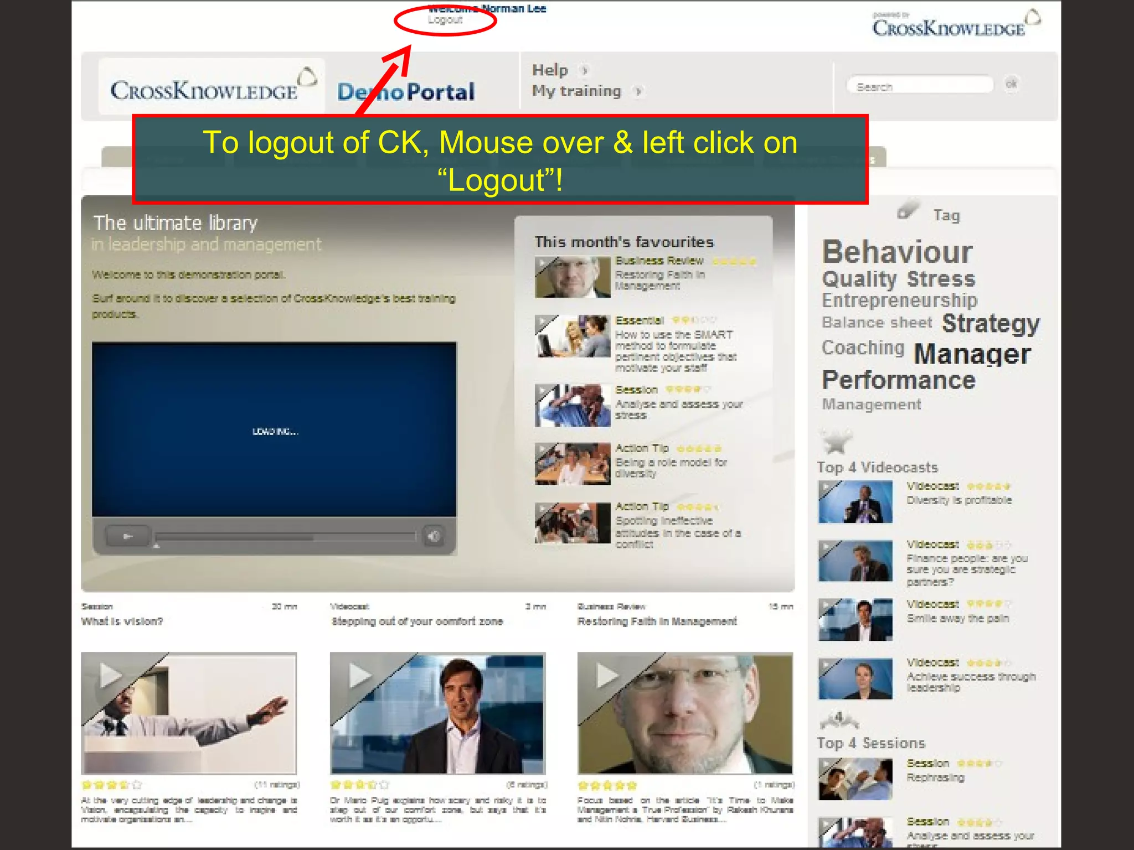Open Restoring Faith in Management bottom title
The image size is (1134, 850).
657,621
